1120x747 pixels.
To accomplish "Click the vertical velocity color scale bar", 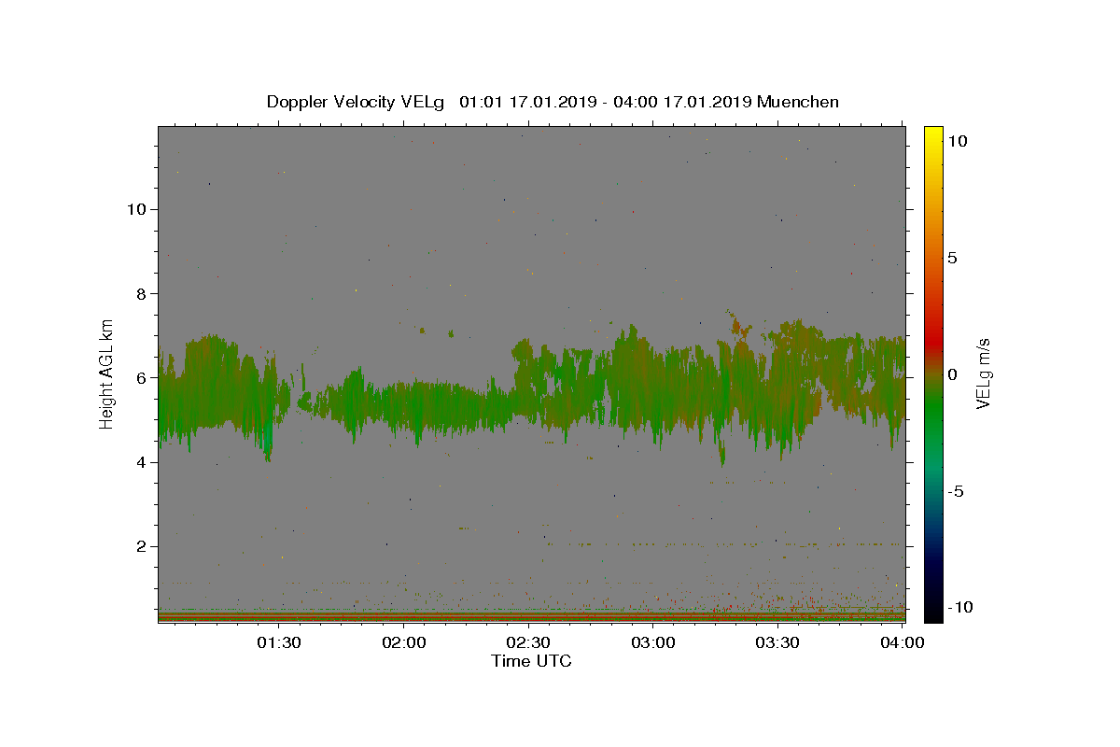I will pos(932,373).
